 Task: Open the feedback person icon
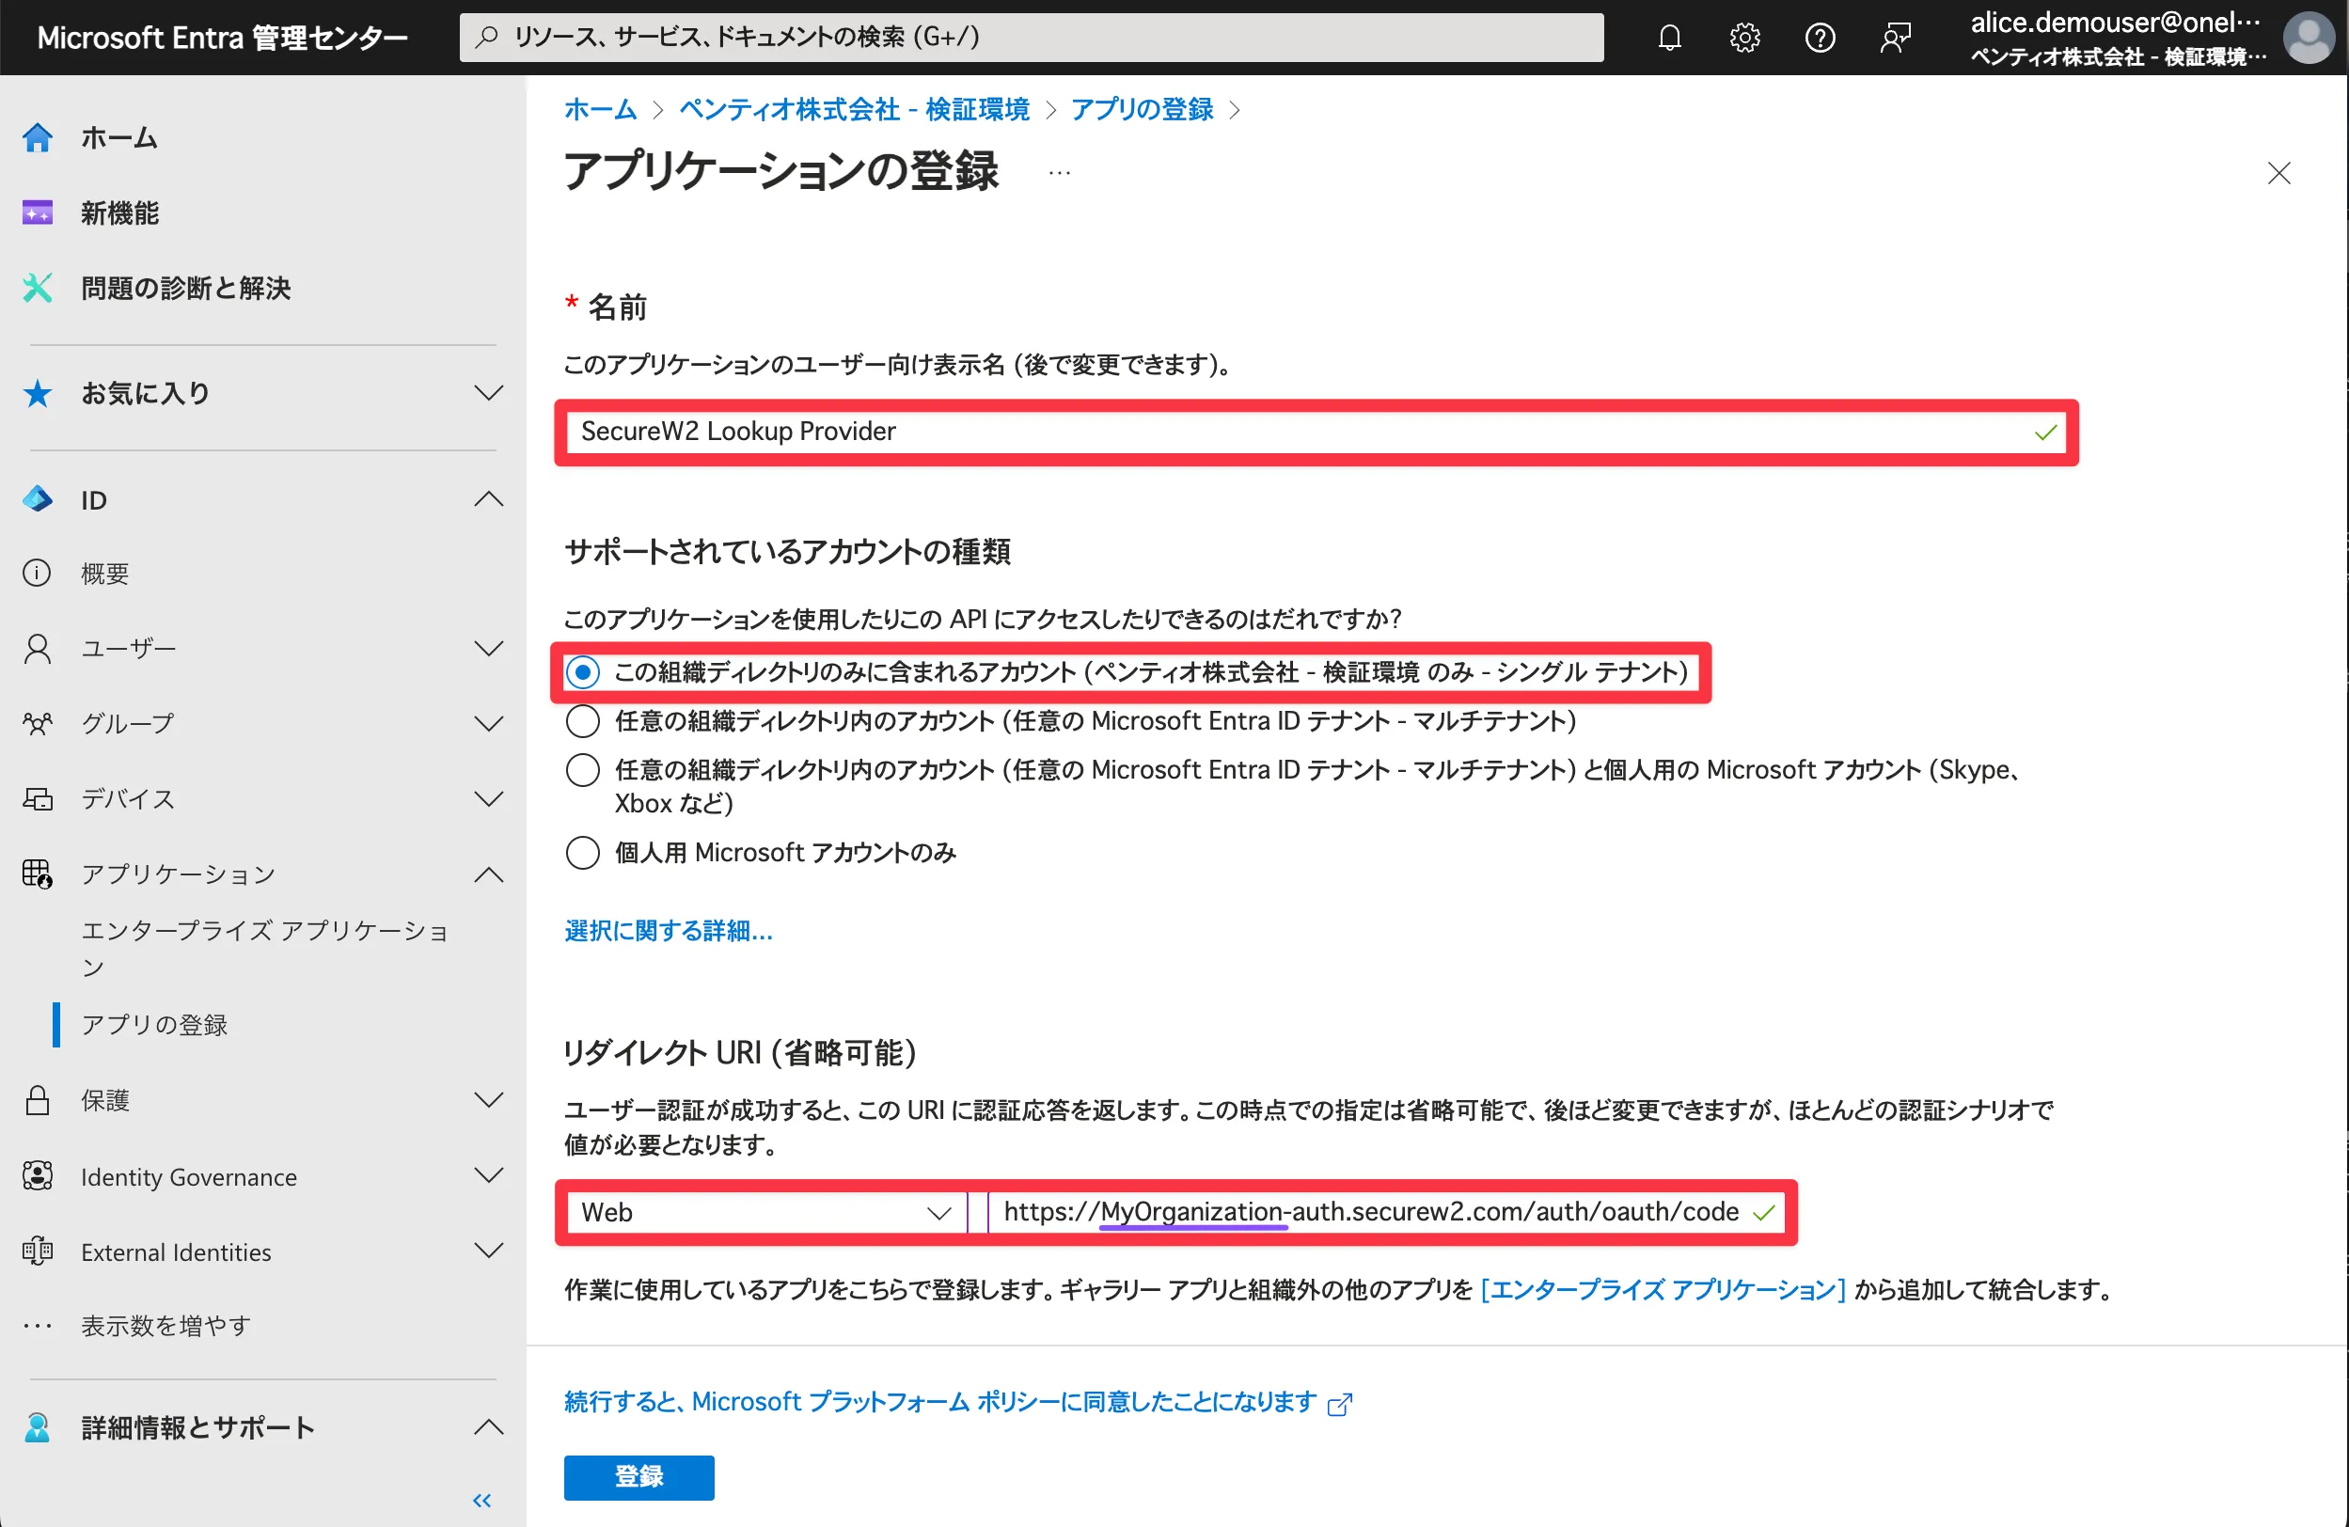click(x=1895, y=38)
